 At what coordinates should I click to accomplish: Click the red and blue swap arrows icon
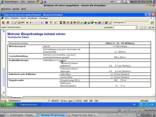pos(55,22)
